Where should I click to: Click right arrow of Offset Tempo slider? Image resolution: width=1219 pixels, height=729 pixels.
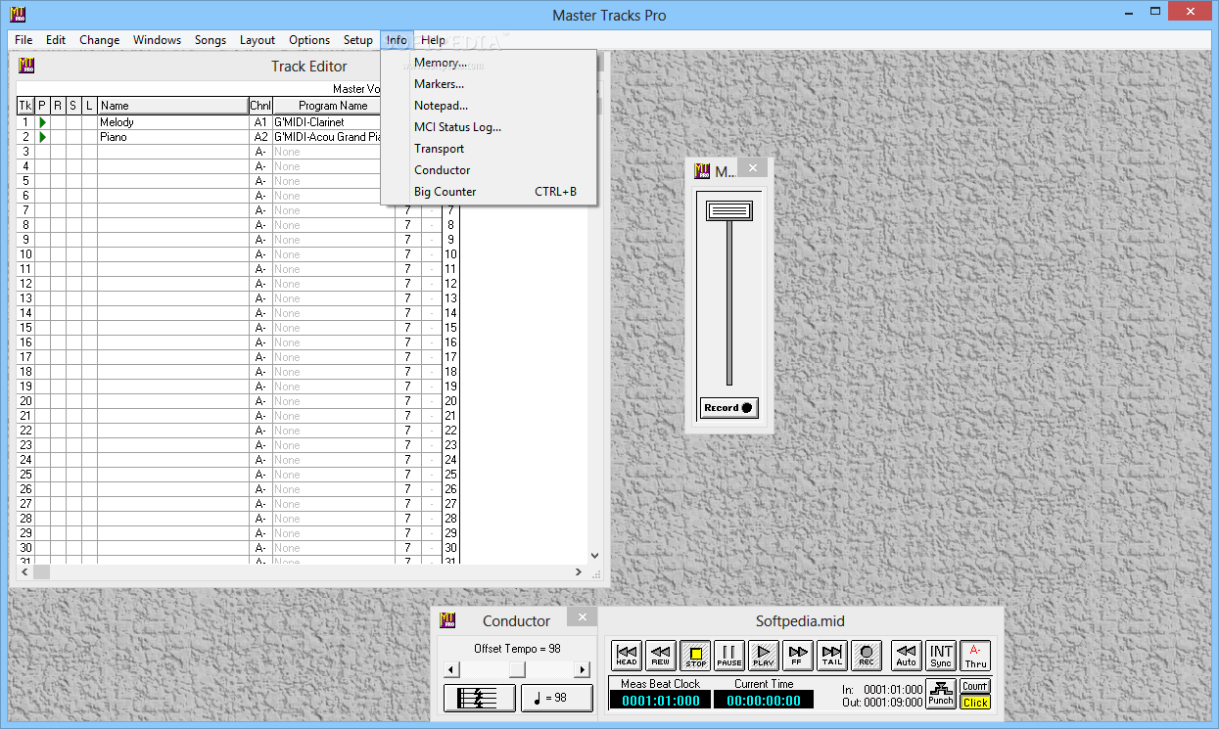pos(583,669)
